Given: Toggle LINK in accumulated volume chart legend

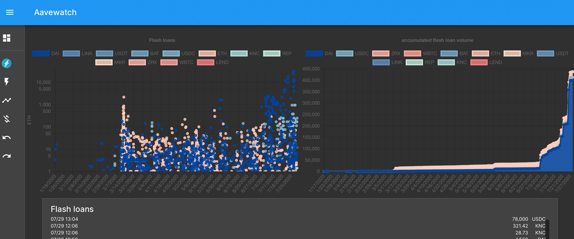Looking at the screenshot, I should pyautogui.click(x=387, y=62).
